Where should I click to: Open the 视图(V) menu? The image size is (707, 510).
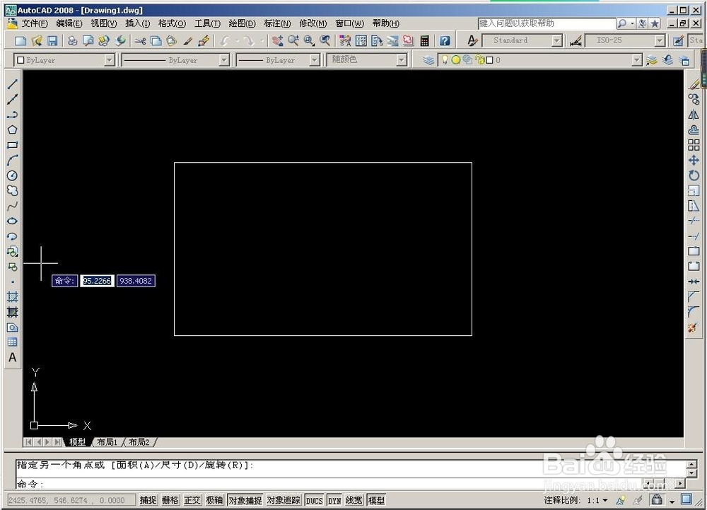pyautogui.click(x=104, y=23)
